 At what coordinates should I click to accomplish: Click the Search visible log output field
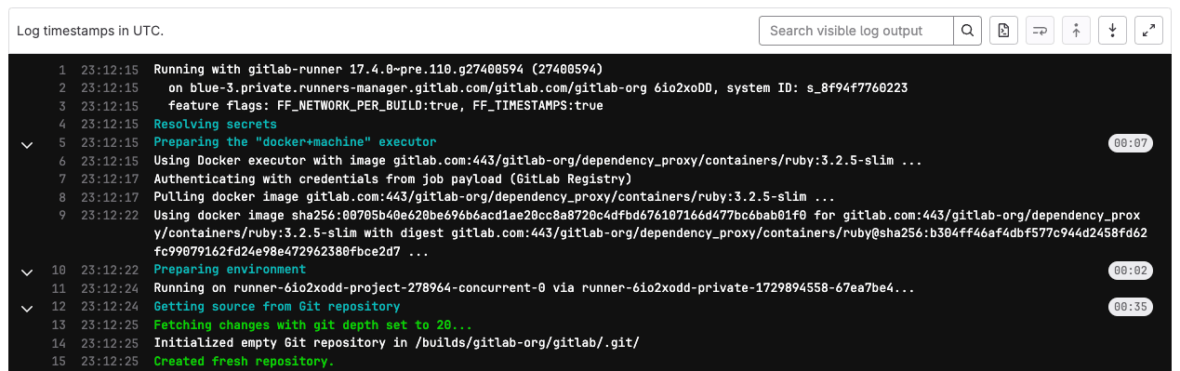[x=856, y=31]
